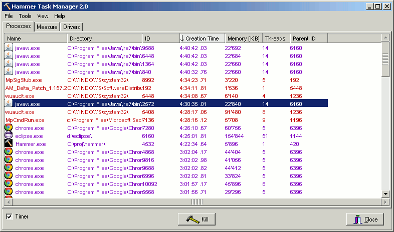
Task: Switch to the Drivers tab
Action: coord(71,27)
